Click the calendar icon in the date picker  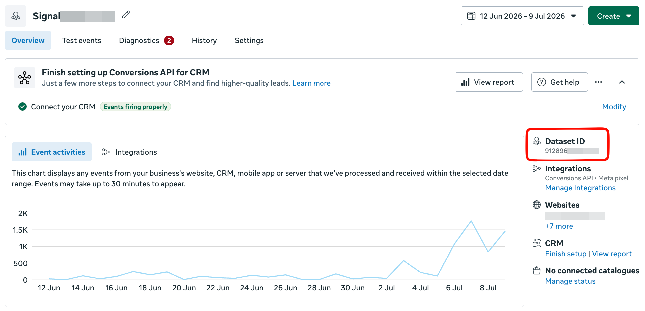point(471,16)
